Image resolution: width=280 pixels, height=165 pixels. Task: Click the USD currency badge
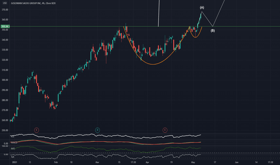(5, 3)
